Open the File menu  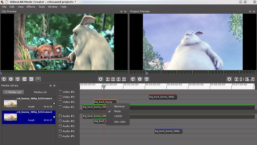(4, 7)
